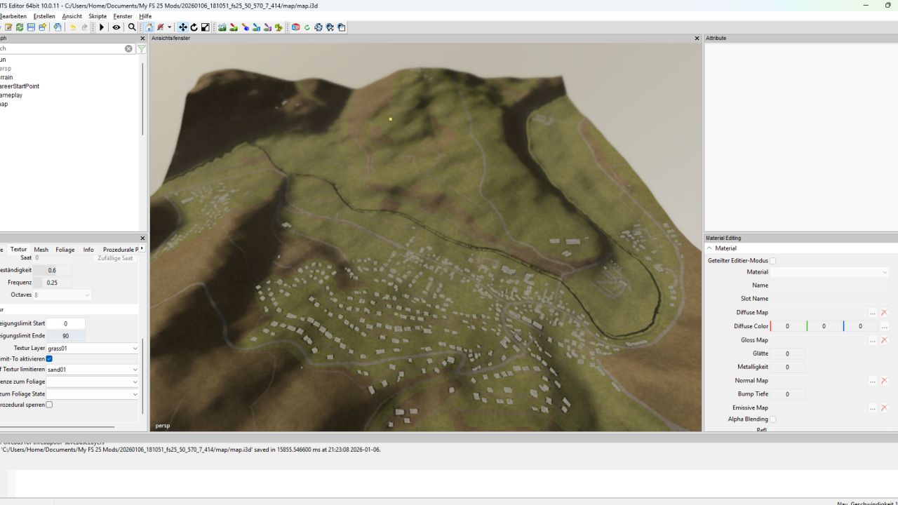
Task: Select the terrain sculpt mode icon
Action: click(222, 27)
